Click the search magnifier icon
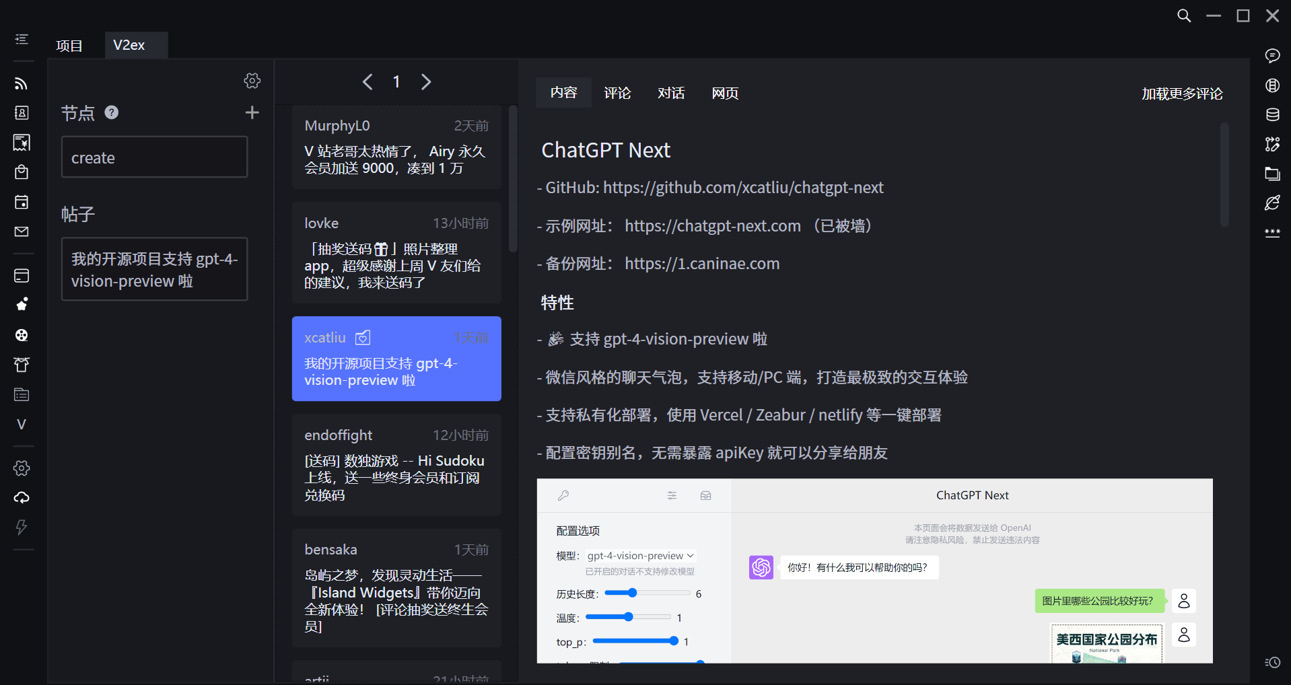This screenshot has width=1291, height=685. pyautogui.click(x=1184, y=15)
